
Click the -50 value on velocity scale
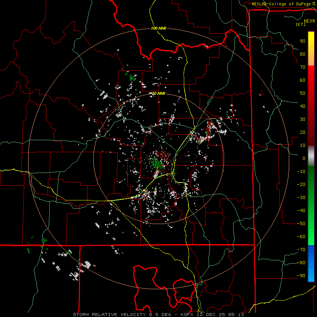[x=301, y=224]
